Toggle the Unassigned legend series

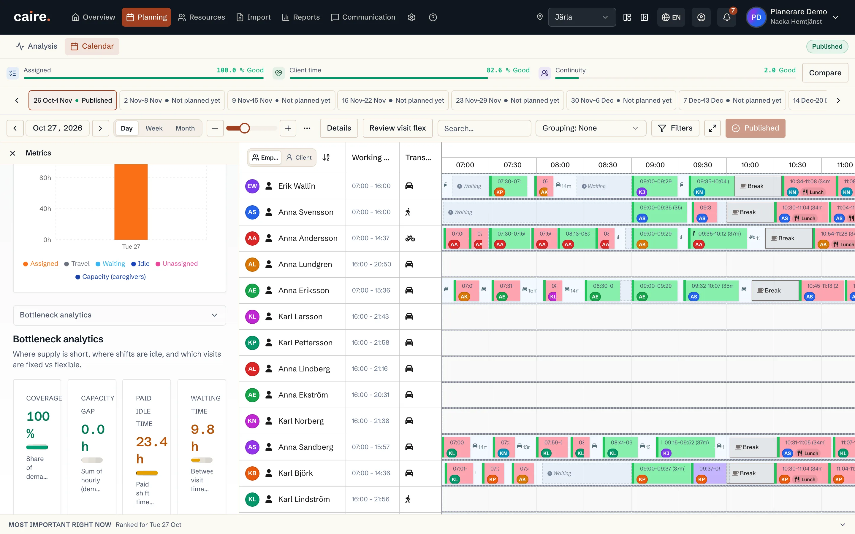coord(177,263)
